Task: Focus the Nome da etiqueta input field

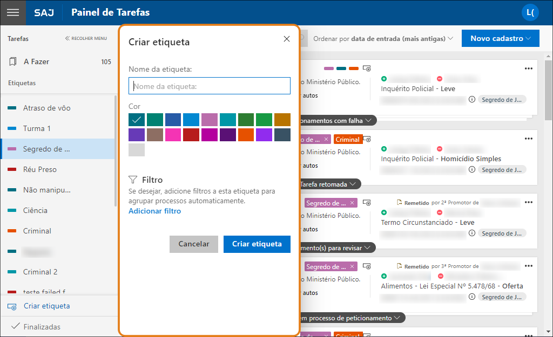Action: 210,86
